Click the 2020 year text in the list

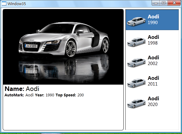coord(153,104)
